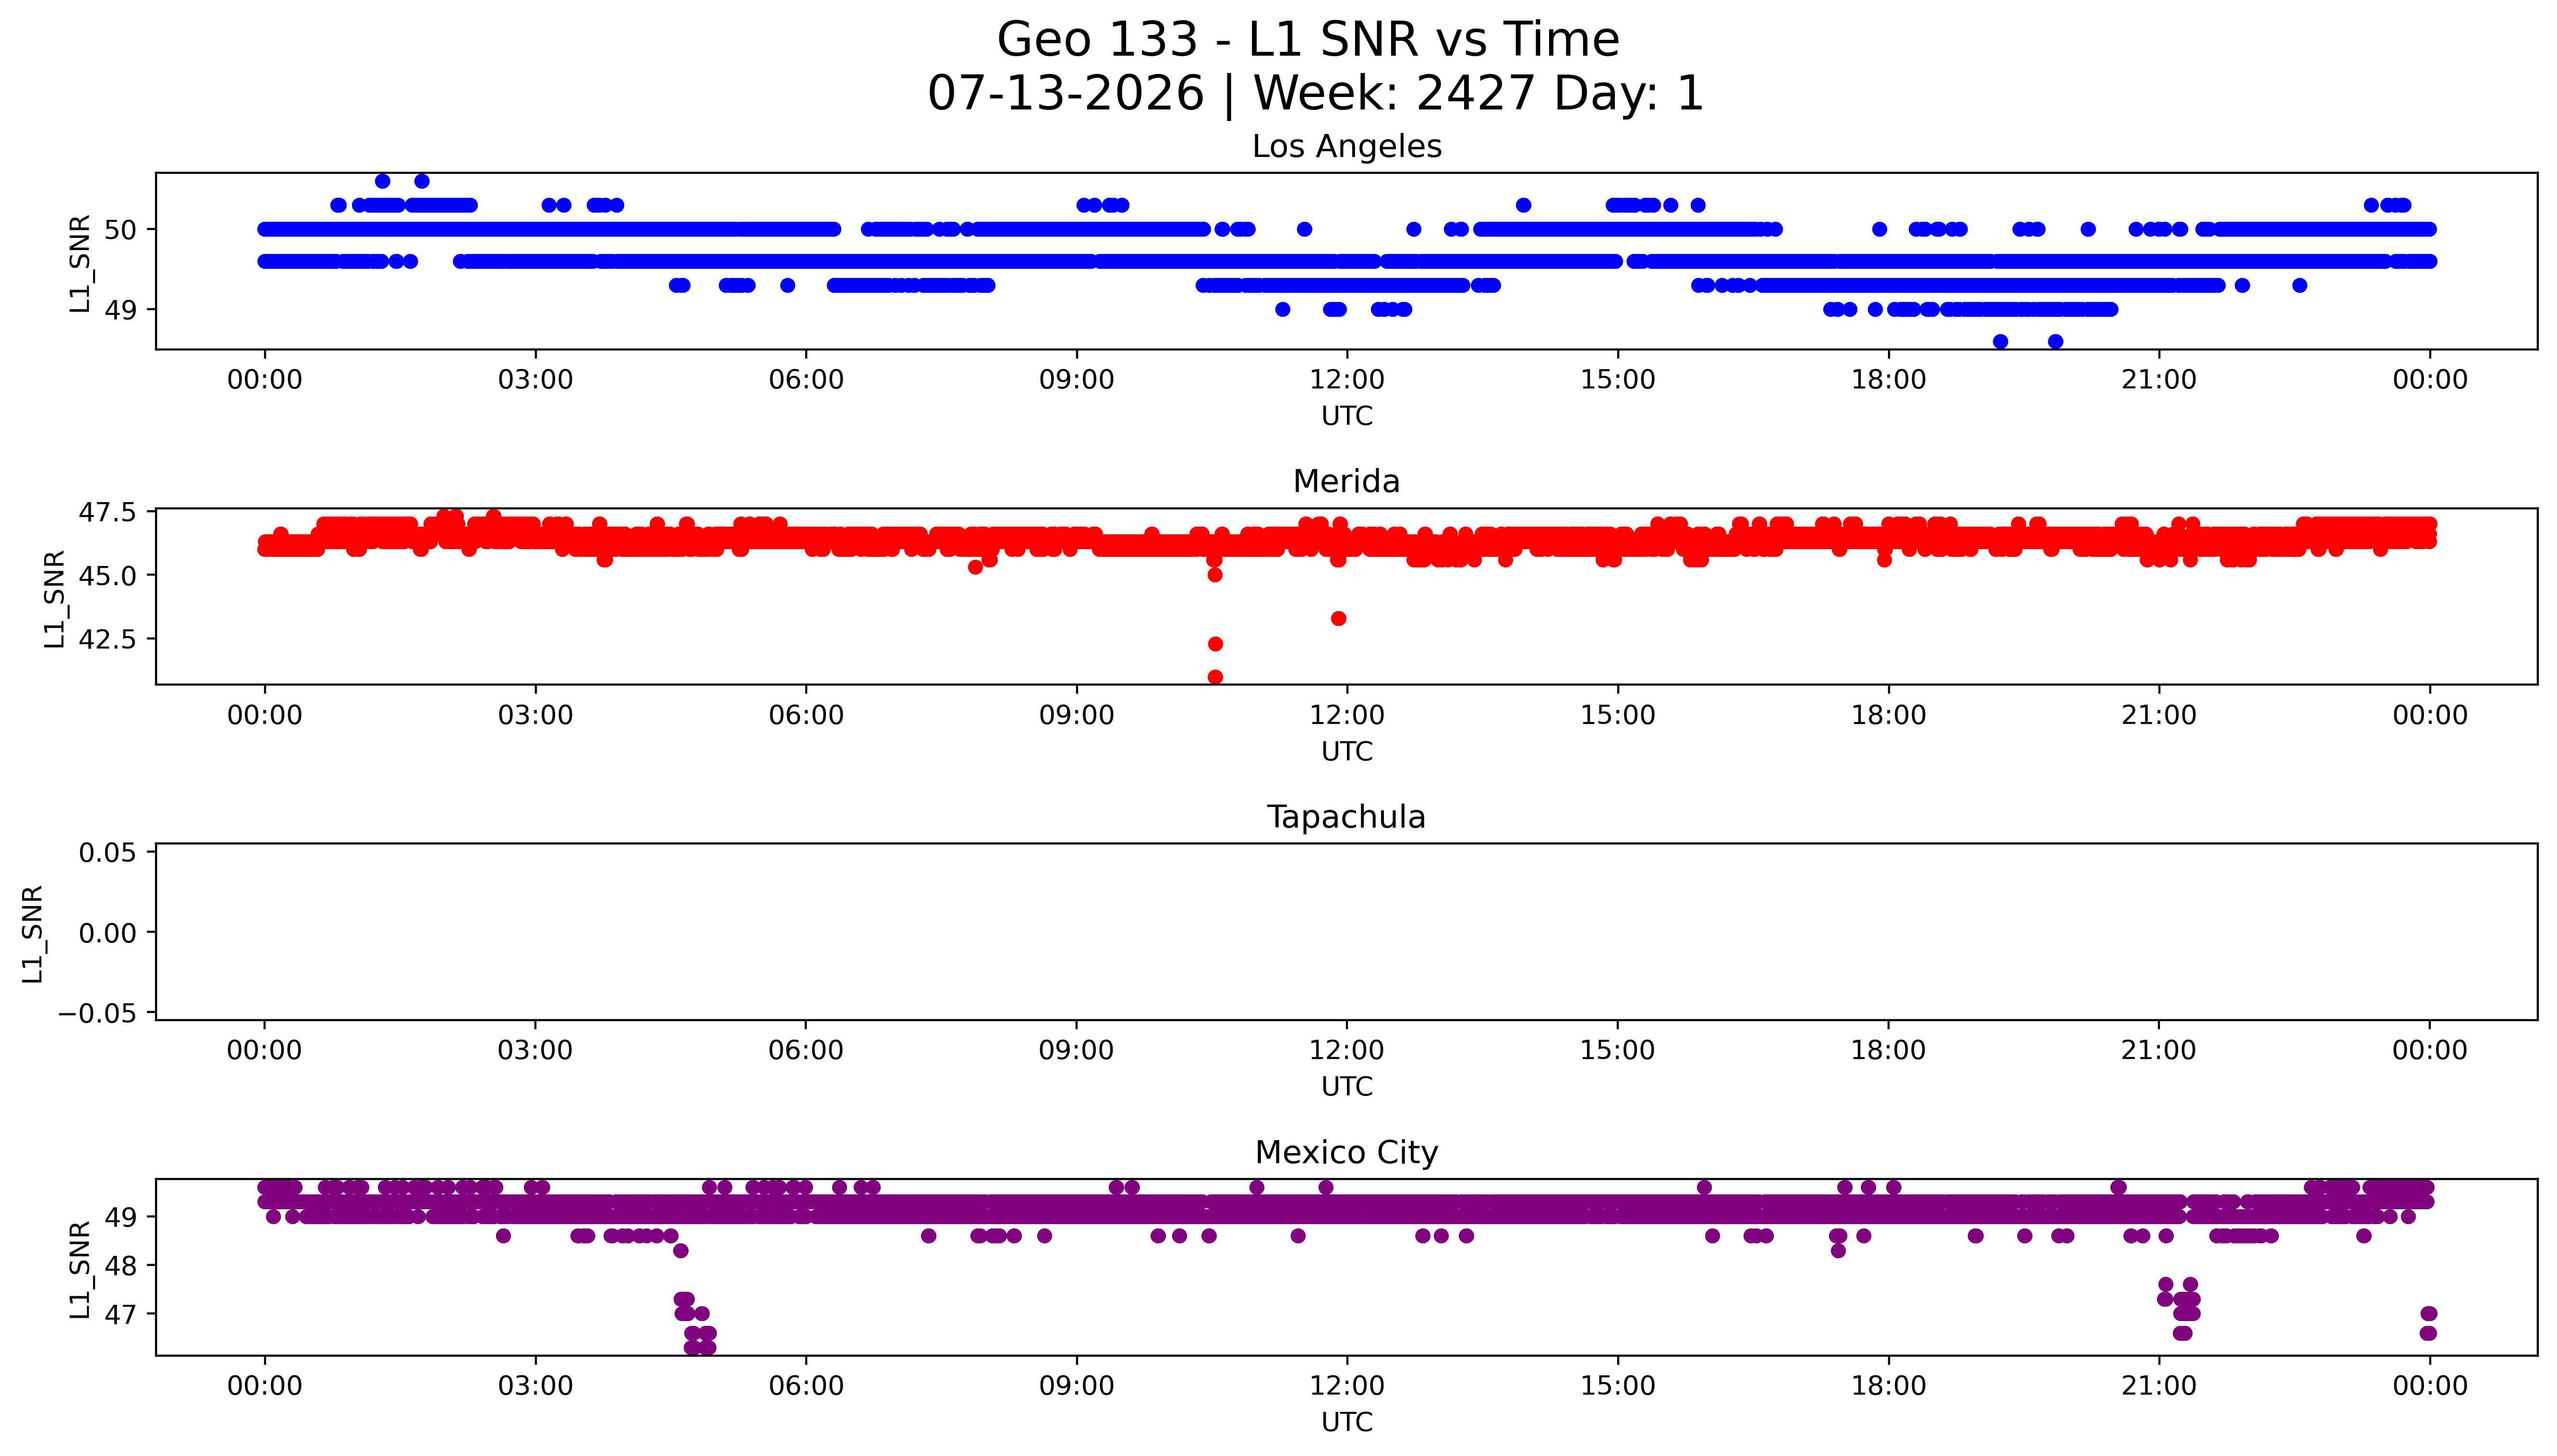This screenshot has height=1456, width=2557.
Task: Click the 47.5 y-axis label in Merida plot
Action: pos(107,512)
